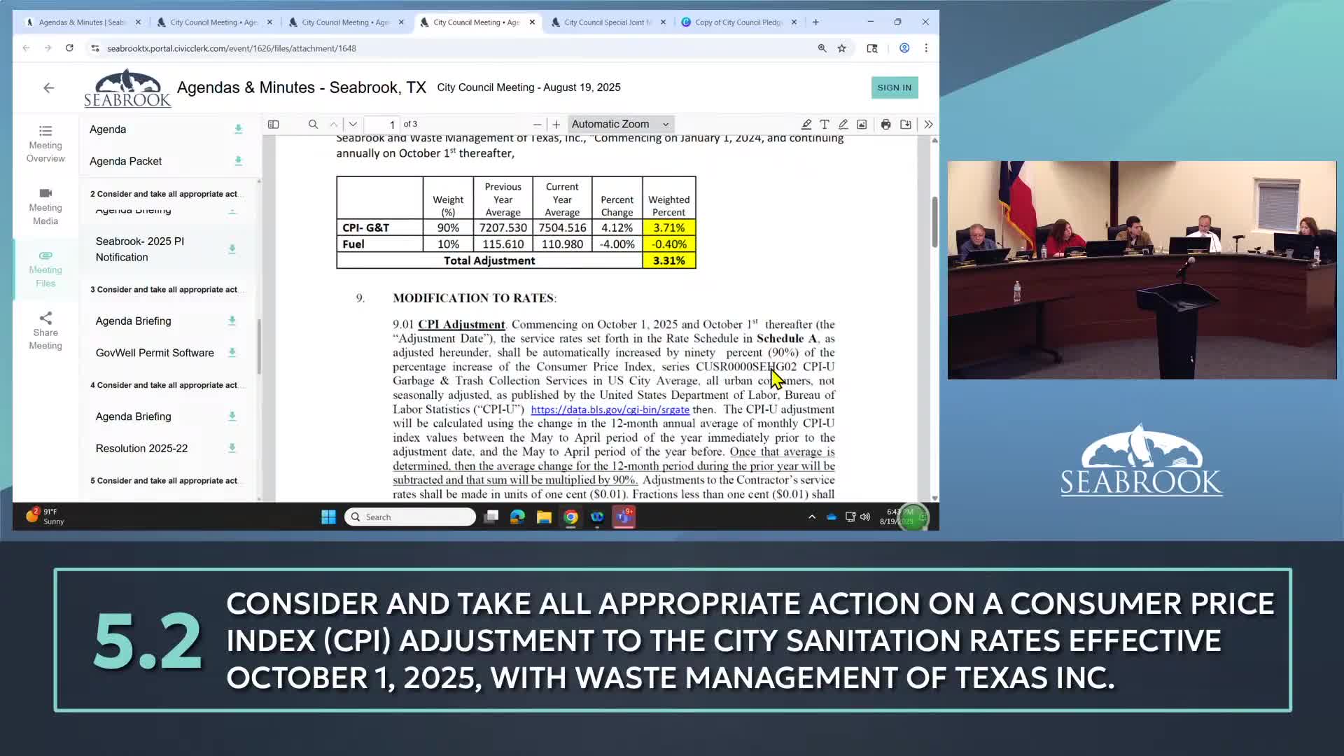This screenshot has width=1344, height=756.
Task: Zoom out the document with the minus control
Action: point(537,124)
